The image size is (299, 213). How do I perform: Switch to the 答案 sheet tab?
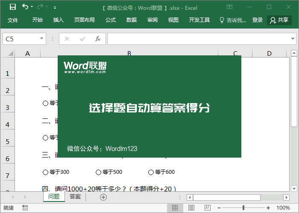click(x=75, y=197)
